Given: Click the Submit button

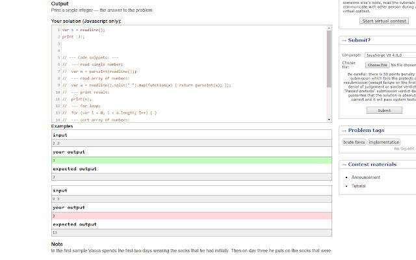Looking at the screenshot, I should click(384, 110).
